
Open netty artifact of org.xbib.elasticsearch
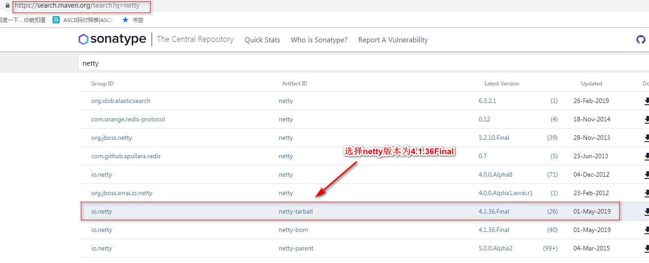click(286, 101)
